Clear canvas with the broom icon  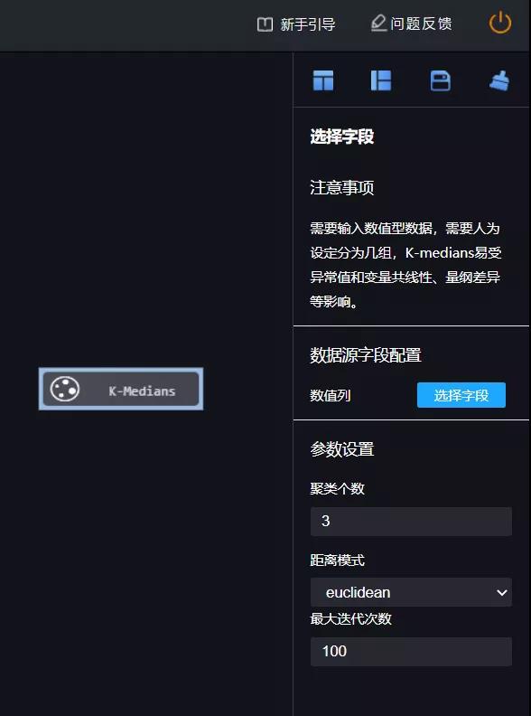(x=499, y=80)
